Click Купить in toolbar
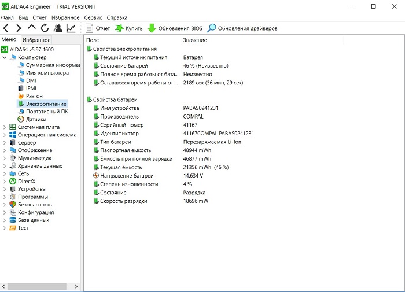 point(128,28)
